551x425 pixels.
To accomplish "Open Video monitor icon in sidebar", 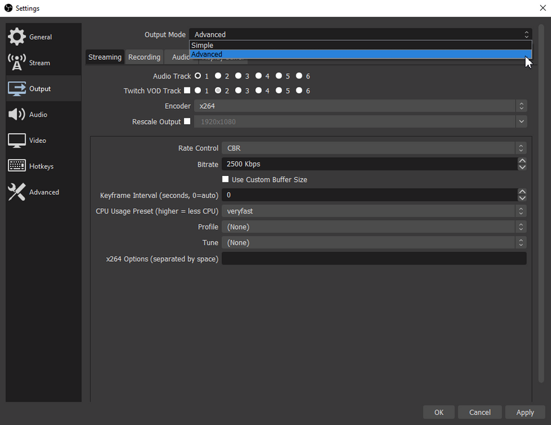I will (x=17, y=140).
